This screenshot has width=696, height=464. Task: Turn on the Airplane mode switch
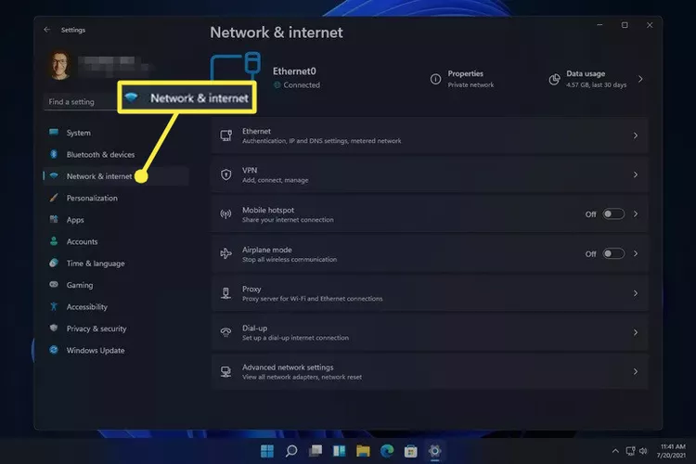pos(613,253)
